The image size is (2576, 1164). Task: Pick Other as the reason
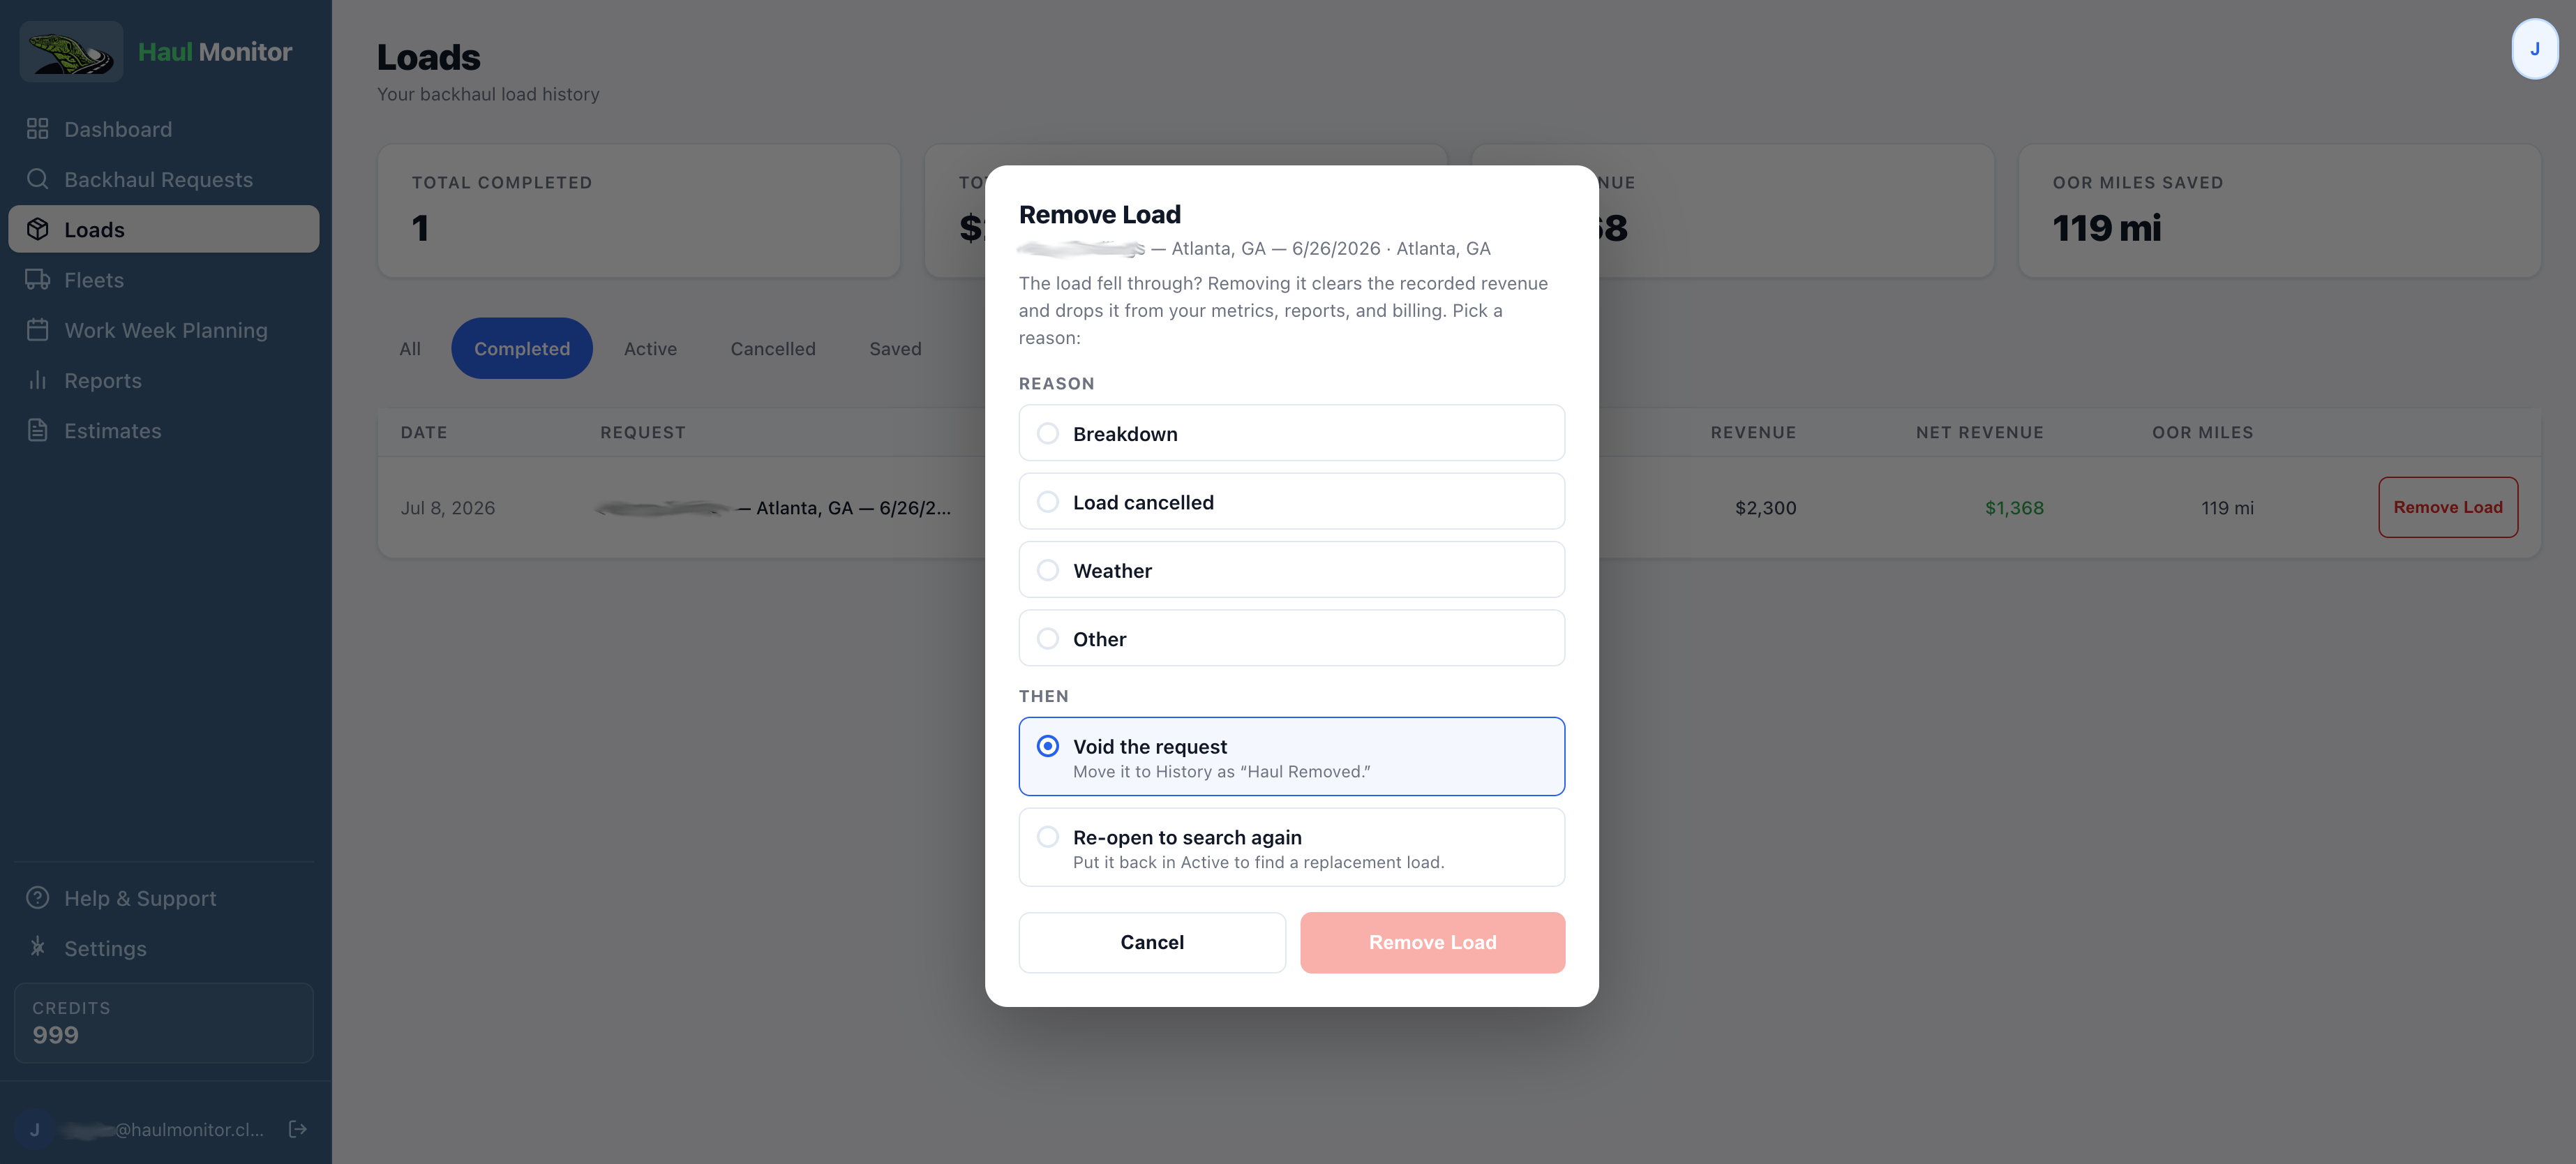tap(1291, 638)
